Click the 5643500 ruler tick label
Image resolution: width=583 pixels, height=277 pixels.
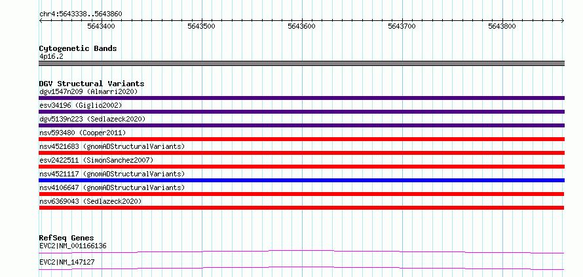(202, 26)
